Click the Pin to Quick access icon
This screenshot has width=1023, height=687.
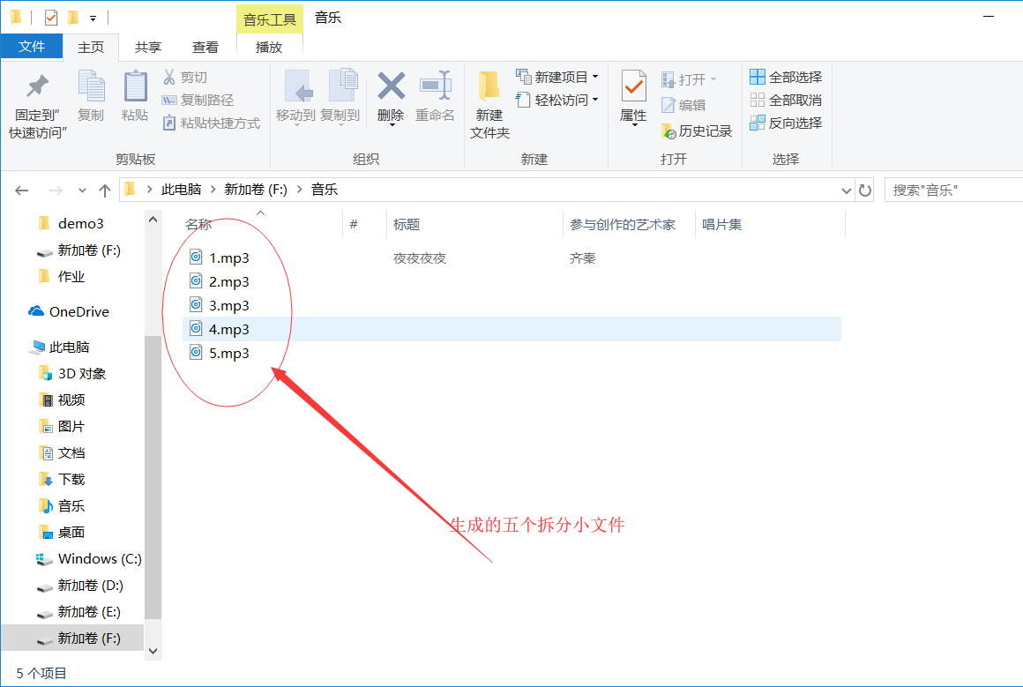(37, 86)
